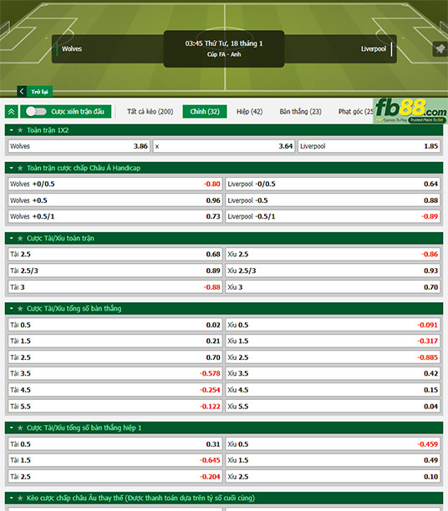448x511 pixels.
Task: Collapse the Toàn trận 1X2 section arrow
Action: click(12, 130)
